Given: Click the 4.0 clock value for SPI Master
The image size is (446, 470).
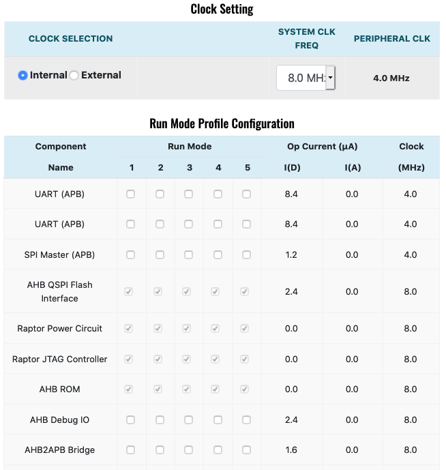Looking at the screenshot, I should point(411,255).
